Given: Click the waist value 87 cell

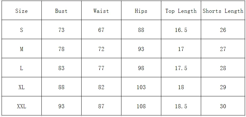Looking at the screenshot, I should (x=101, y=106).
